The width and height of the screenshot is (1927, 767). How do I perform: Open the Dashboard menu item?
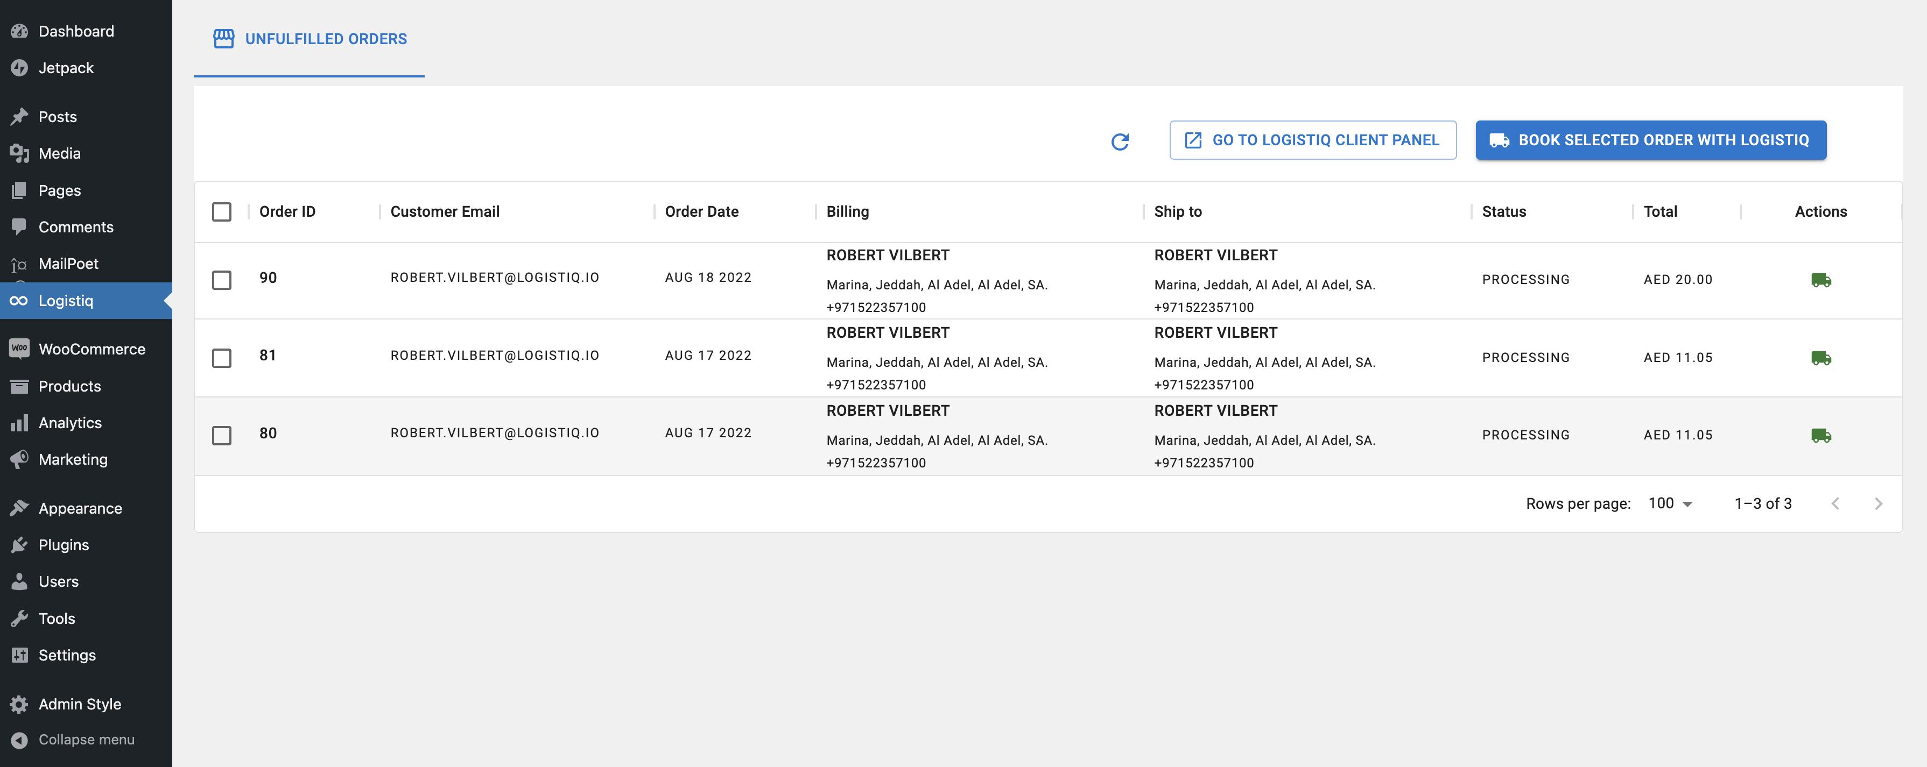[76, 31]
